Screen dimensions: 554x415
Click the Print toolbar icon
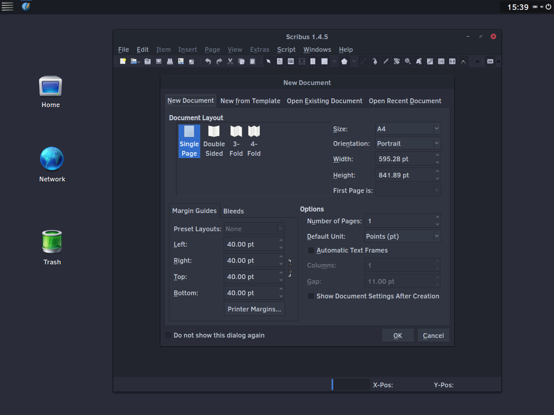[170, 61]
